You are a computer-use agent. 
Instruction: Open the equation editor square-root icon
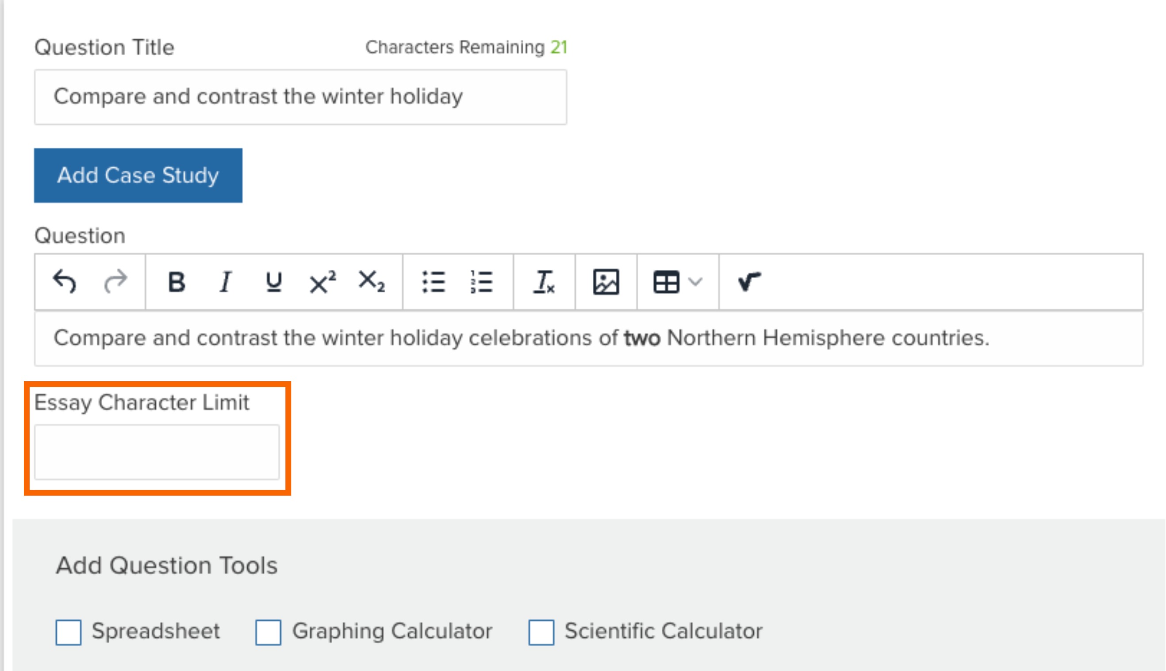coord(749,281)
